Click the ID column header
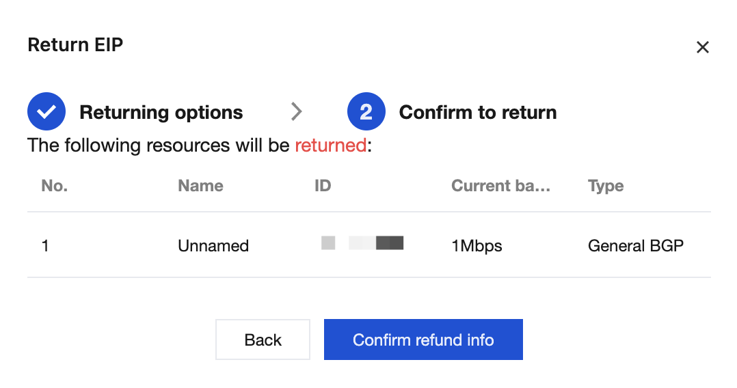This screenshot has height=388, width=737. click(x=323, y=186)
